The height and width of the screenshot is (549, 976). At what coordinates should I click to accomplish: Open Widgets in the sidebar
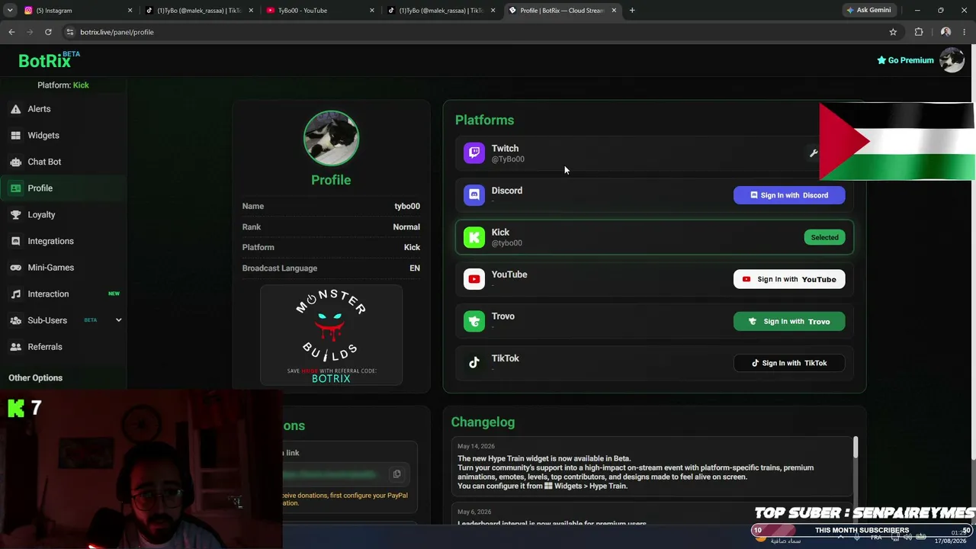pos(63,135)
